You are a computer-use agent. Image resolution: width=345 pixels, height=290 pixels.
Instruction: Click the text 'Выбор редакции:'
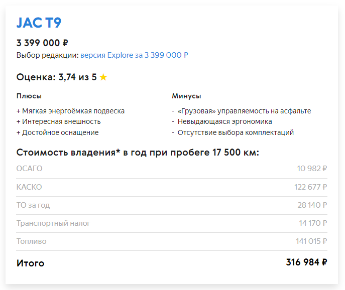click(x=48, y=55)
